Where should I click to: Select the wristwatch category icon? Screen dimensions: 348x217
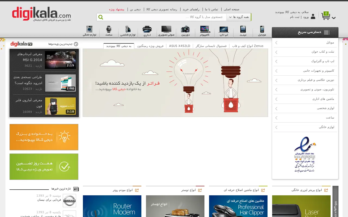[109, 29]
